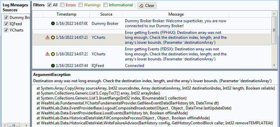The width and height of the screenshot is (280, 127).
Task: Uncheck the All filter checkbox
Action: click(49, 5)
